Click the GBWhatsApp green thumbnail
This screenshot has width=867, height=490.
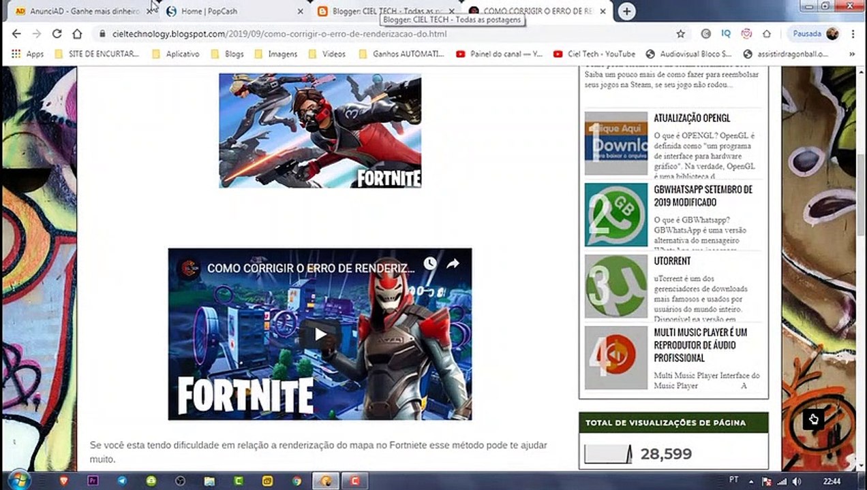point(616,215)
